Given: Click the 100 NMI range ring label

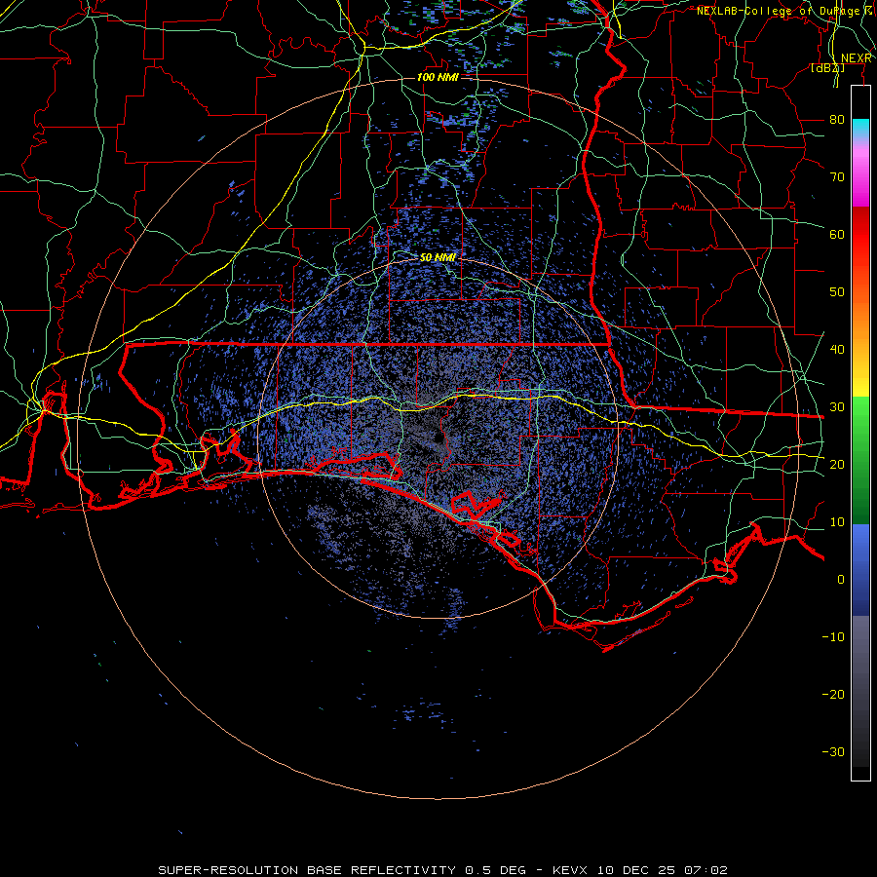Looking at the screenshot, I should [438, 77].
